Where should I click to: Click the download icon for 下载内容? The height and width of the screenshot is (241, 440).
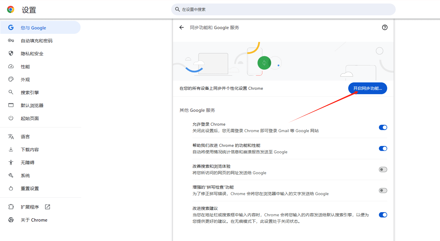coord(11,149)
